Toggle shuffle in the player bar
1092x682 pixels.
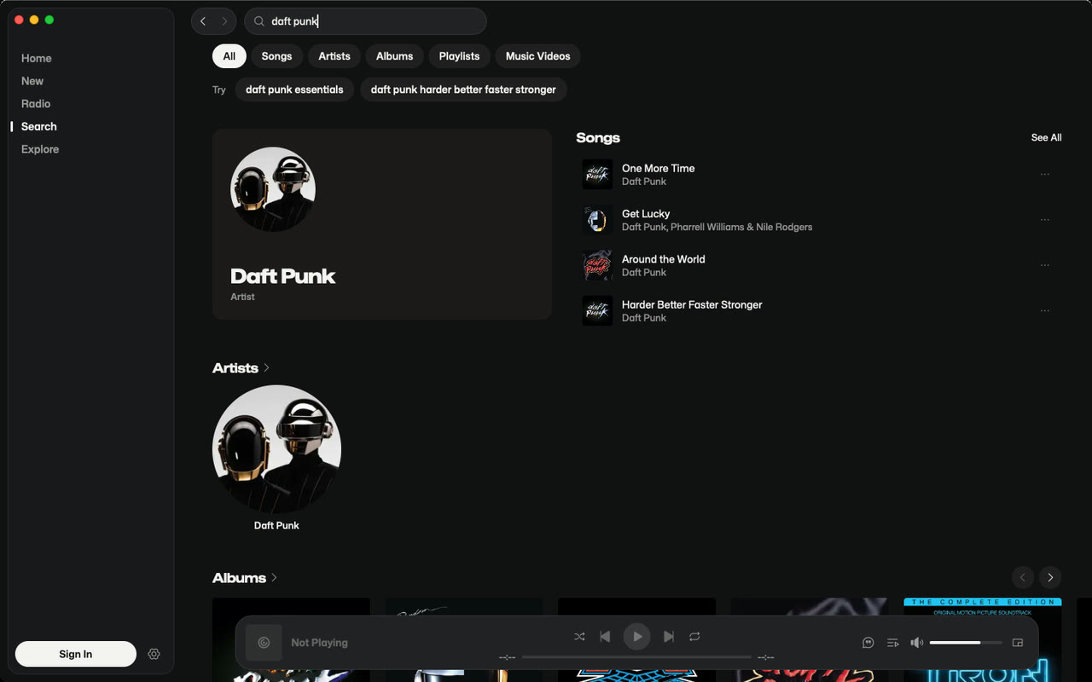pyautogui.click(x=579, y=637)
